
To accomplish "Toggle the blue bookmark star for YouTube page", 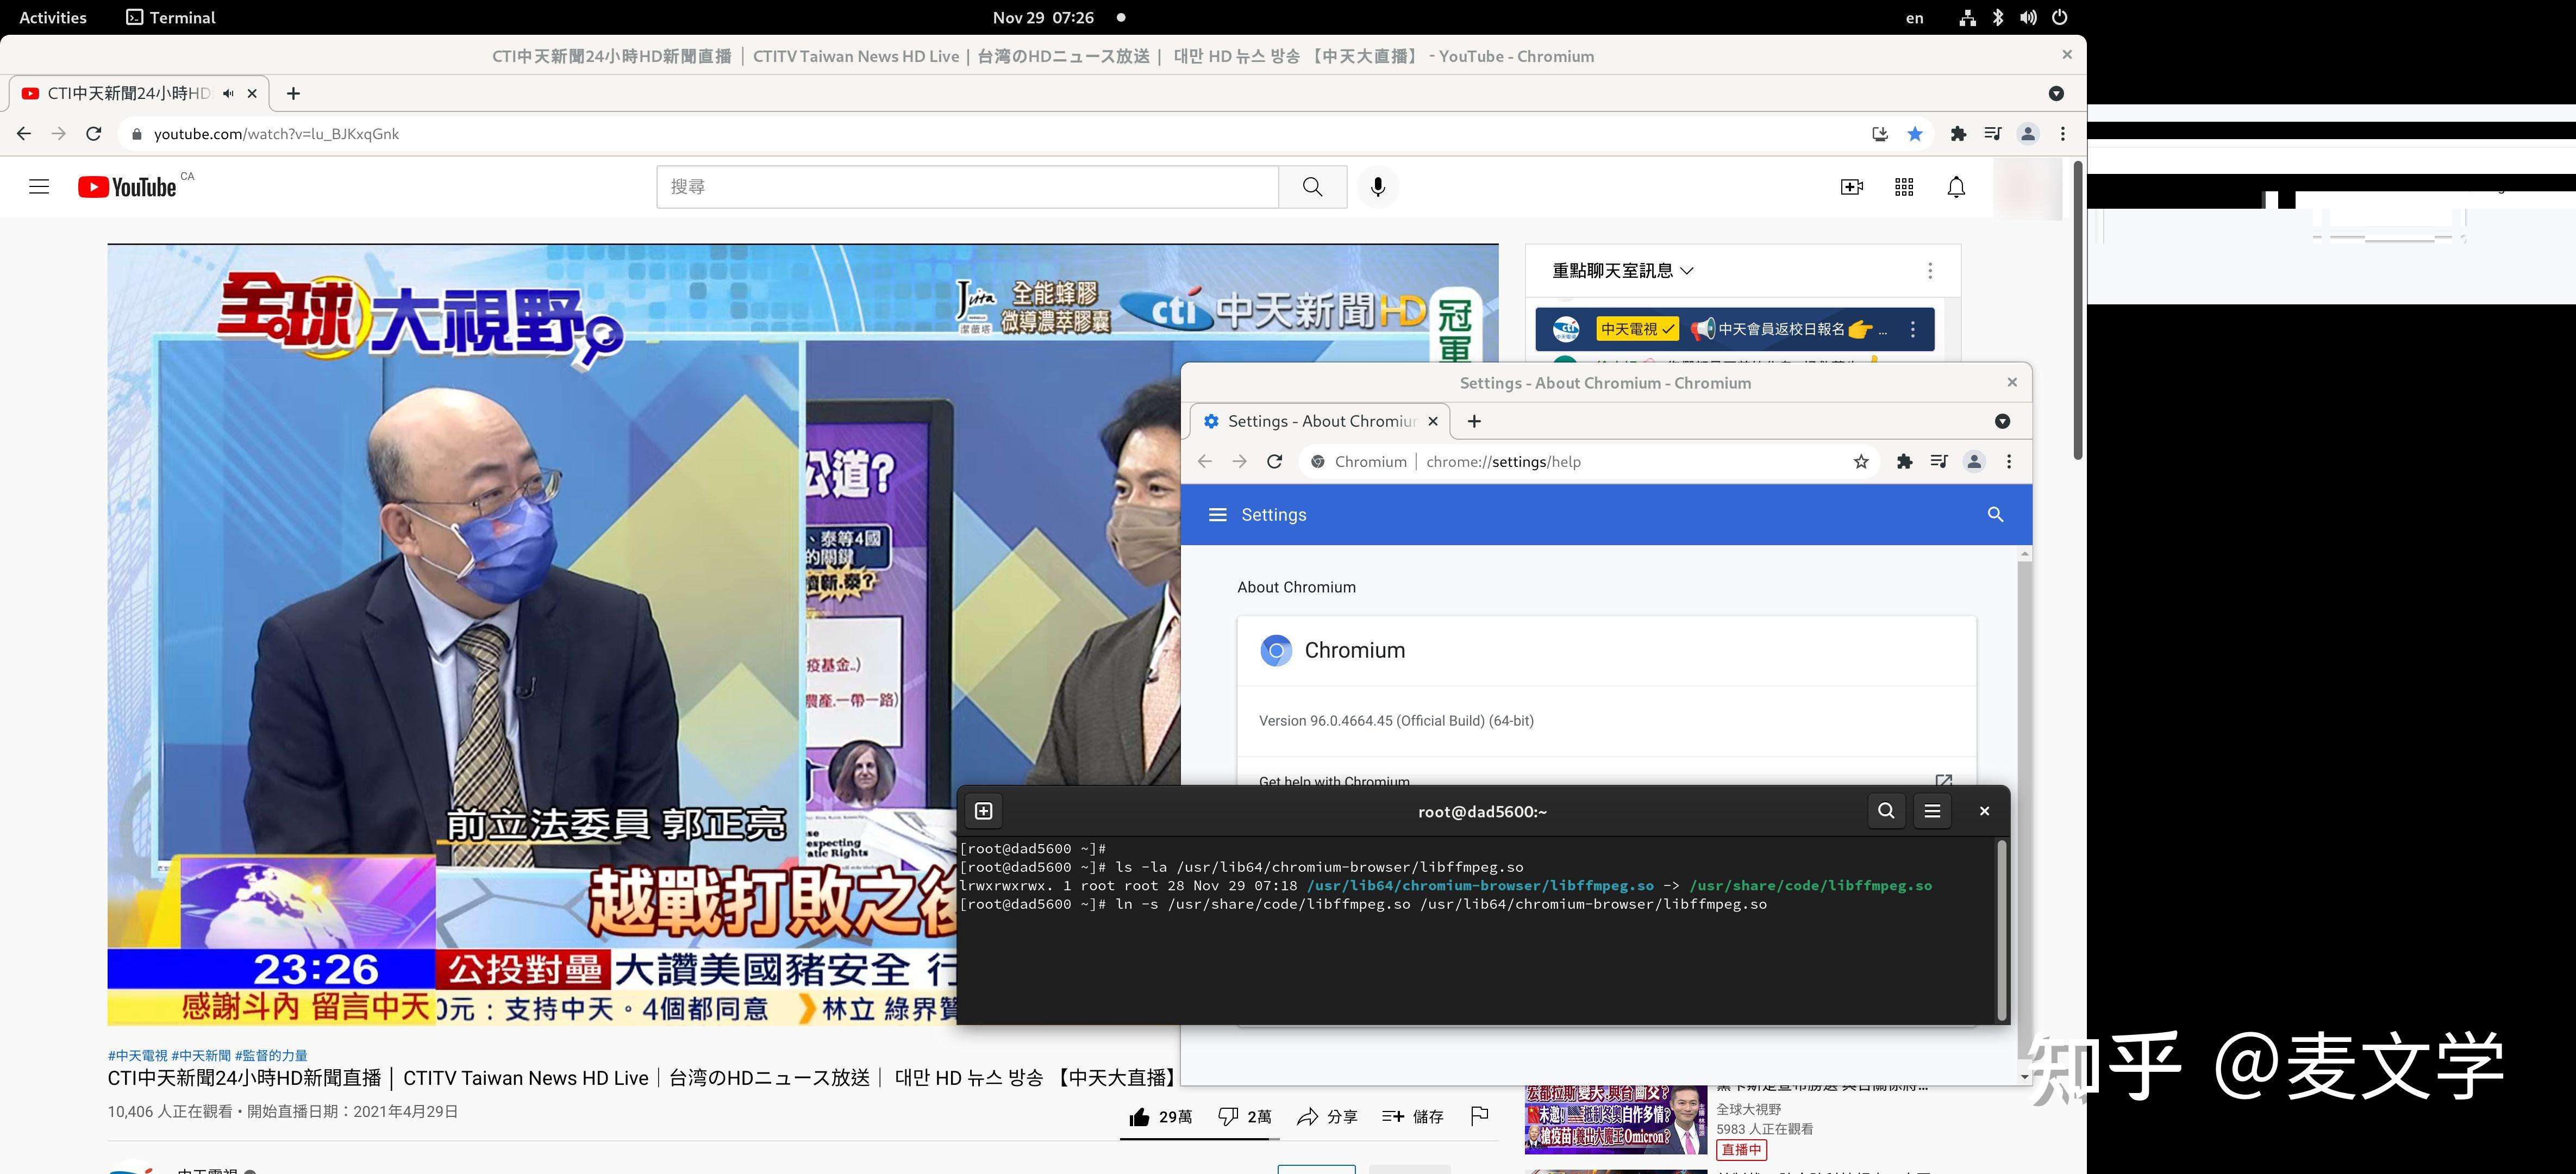I will coord(1915,134).
